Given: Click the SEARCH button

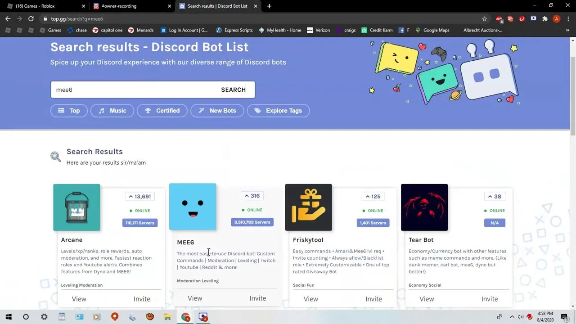Looking at the screenshot, I should [x=234, y=90].
